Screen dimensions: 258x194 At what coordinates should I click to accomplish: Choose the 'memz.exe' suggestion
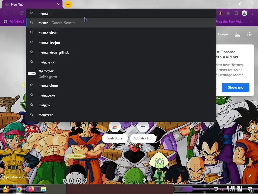point(121,95)
